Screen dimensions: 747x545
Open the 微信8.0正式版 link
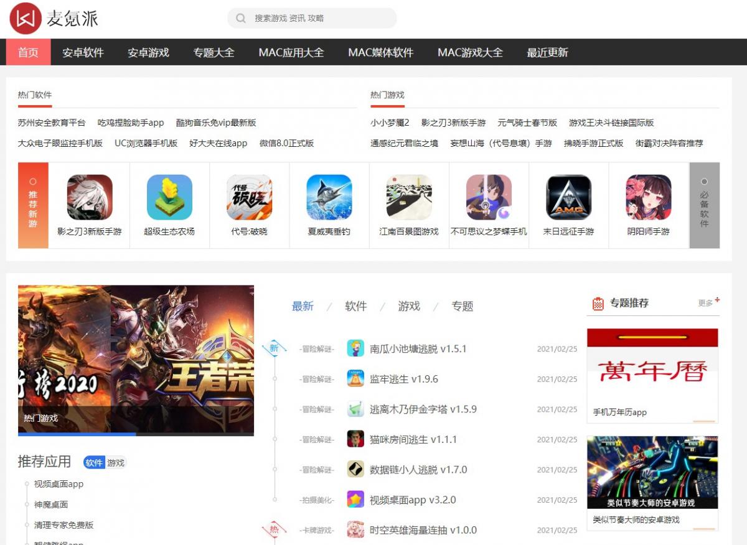coord(286,143)
